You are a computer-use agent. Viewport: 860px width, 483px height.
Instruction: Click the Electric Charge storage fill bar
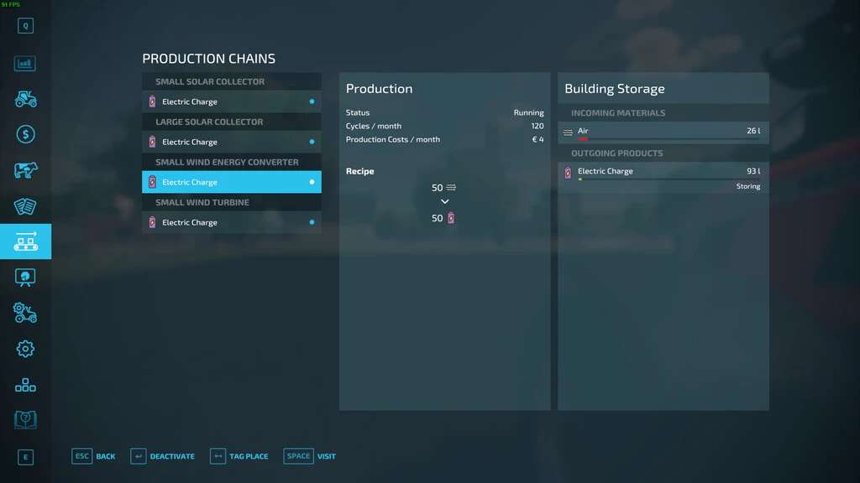[663, 179]
